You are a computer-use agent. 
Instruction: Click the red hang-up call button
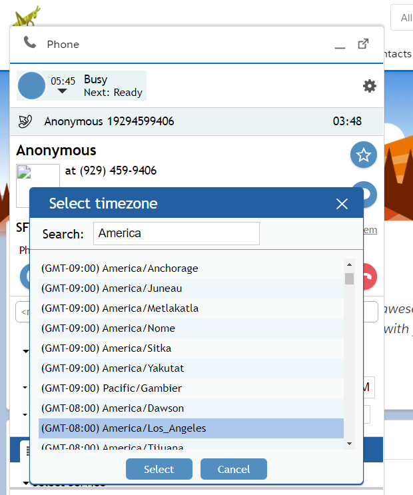click(x=368, y=276)
